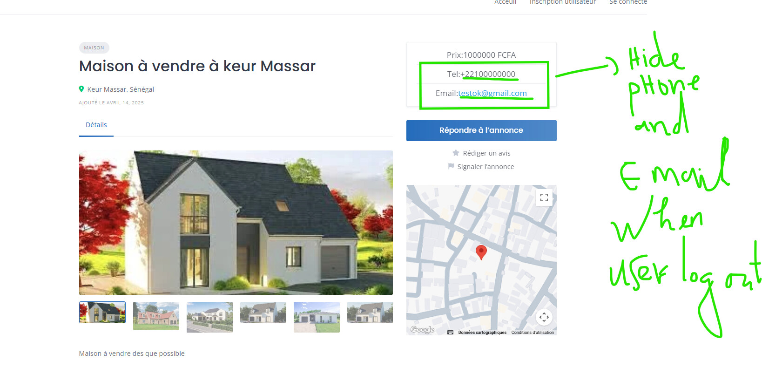
Task: Open Accueil in the top navigation
Action: (x=505, y=2)
